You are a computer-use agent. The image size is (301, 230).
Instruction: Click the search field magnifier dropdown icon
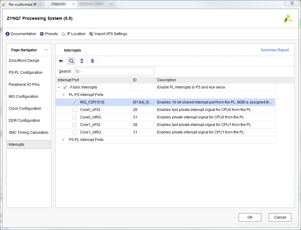pos(78,71)
